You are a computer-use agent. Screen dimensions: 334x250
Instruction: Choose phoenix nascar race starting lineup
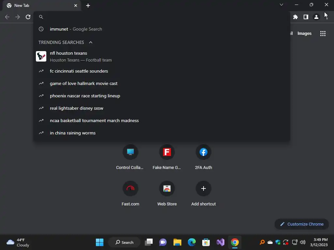[162, 96]
